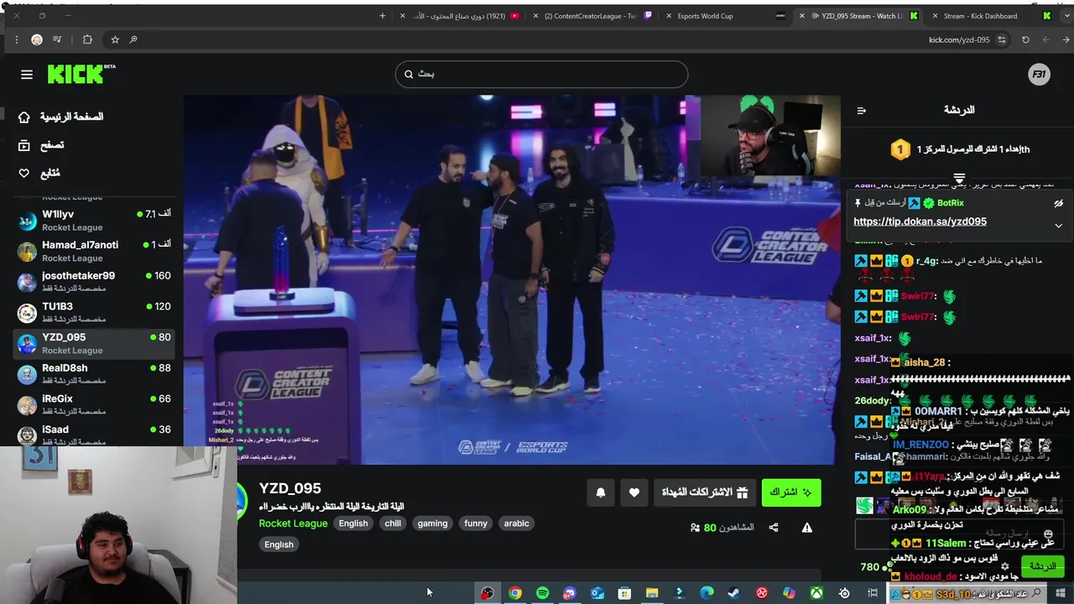Follow channel with heart button

(634, 492)
